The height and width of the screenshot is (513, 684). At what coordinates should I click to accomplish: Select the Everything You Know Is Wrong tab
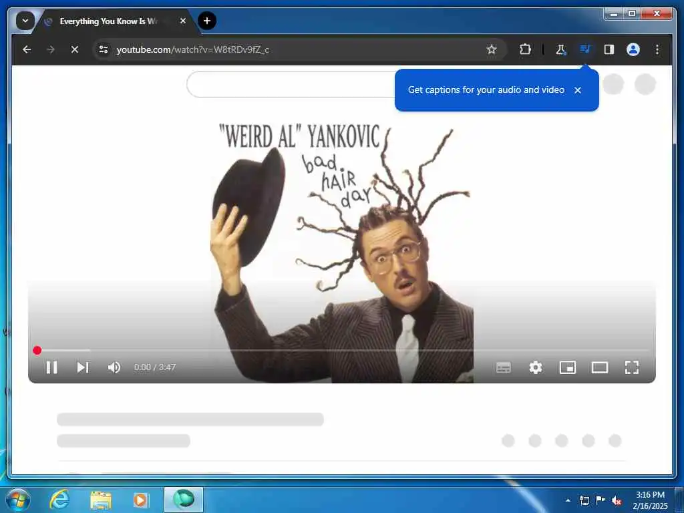click(x=108, y=21)
